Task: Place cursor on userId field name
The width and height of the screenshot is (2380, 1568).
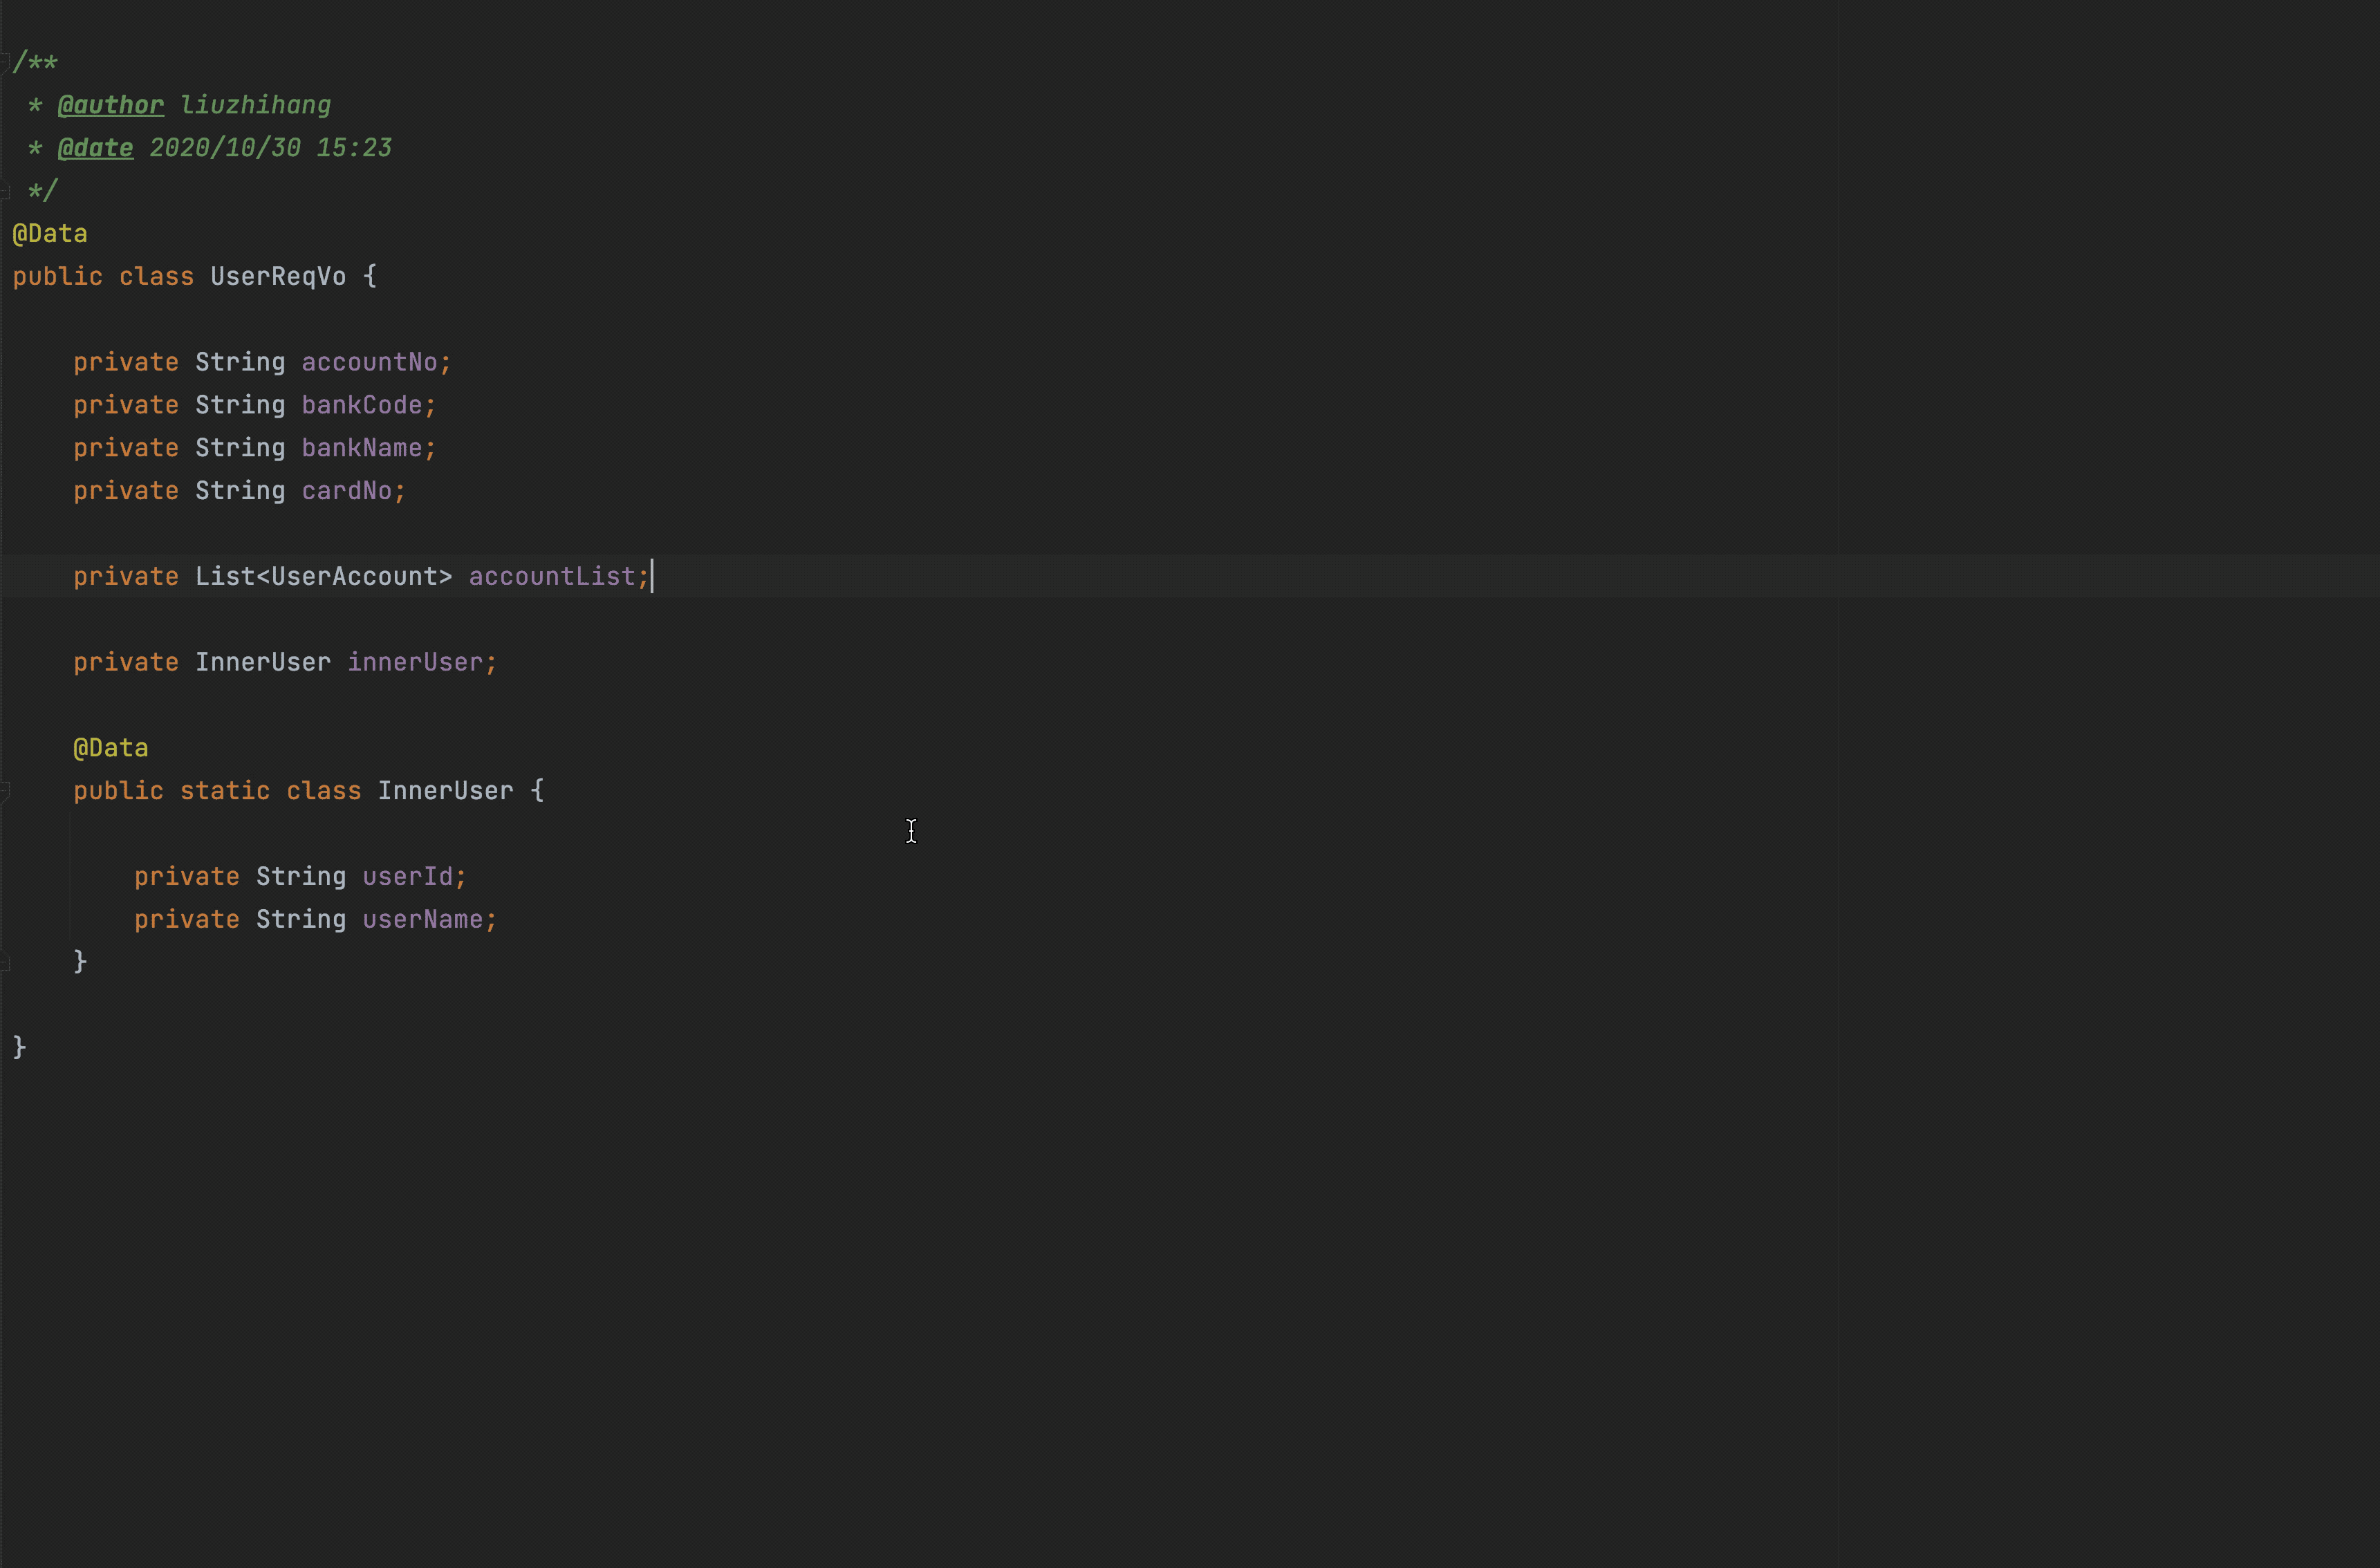Action: (x=407, y=877)
